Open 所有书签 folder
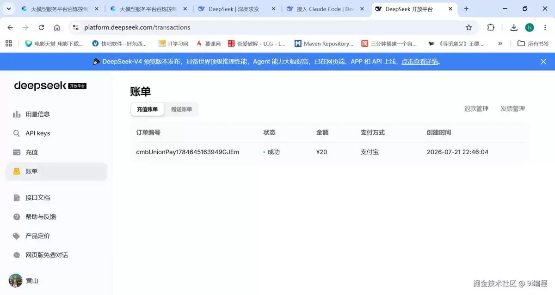This screenshot has width=555, height=295. pyautogui.click(x=533, y=44)
